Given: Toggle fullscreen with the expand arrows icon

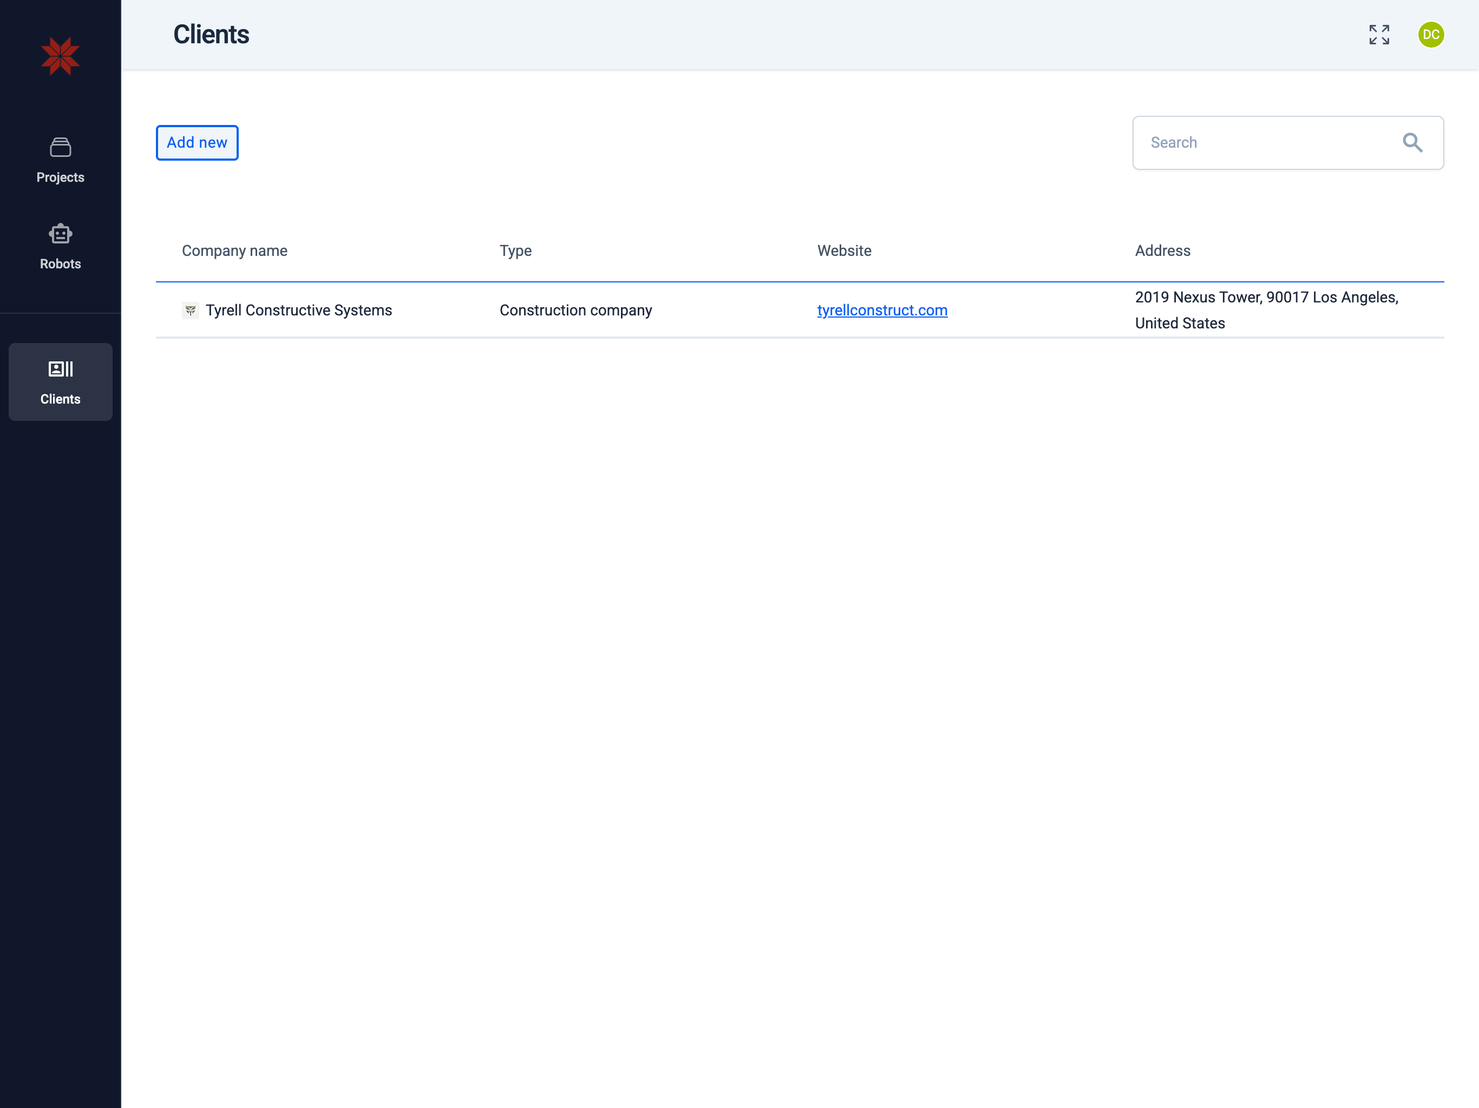Looking at the screenshot, I should coord(1379,35).
